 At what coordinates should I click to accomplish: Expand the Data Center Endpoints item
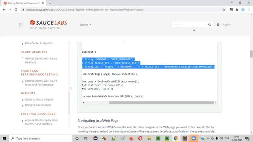coord(23,44)
